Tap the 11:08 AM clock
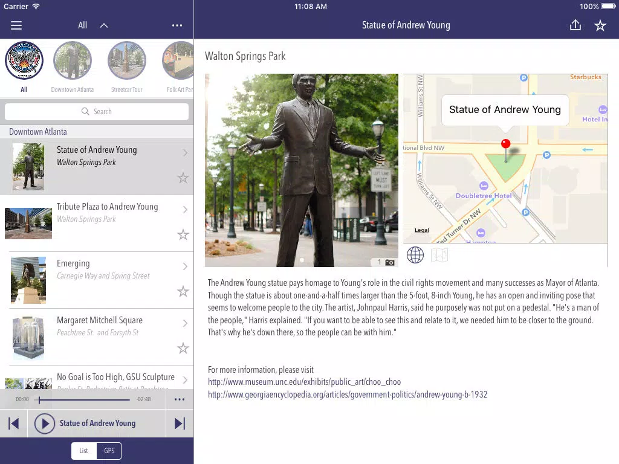The height and width of the screenshot is (464, 619). click(311, 6)
